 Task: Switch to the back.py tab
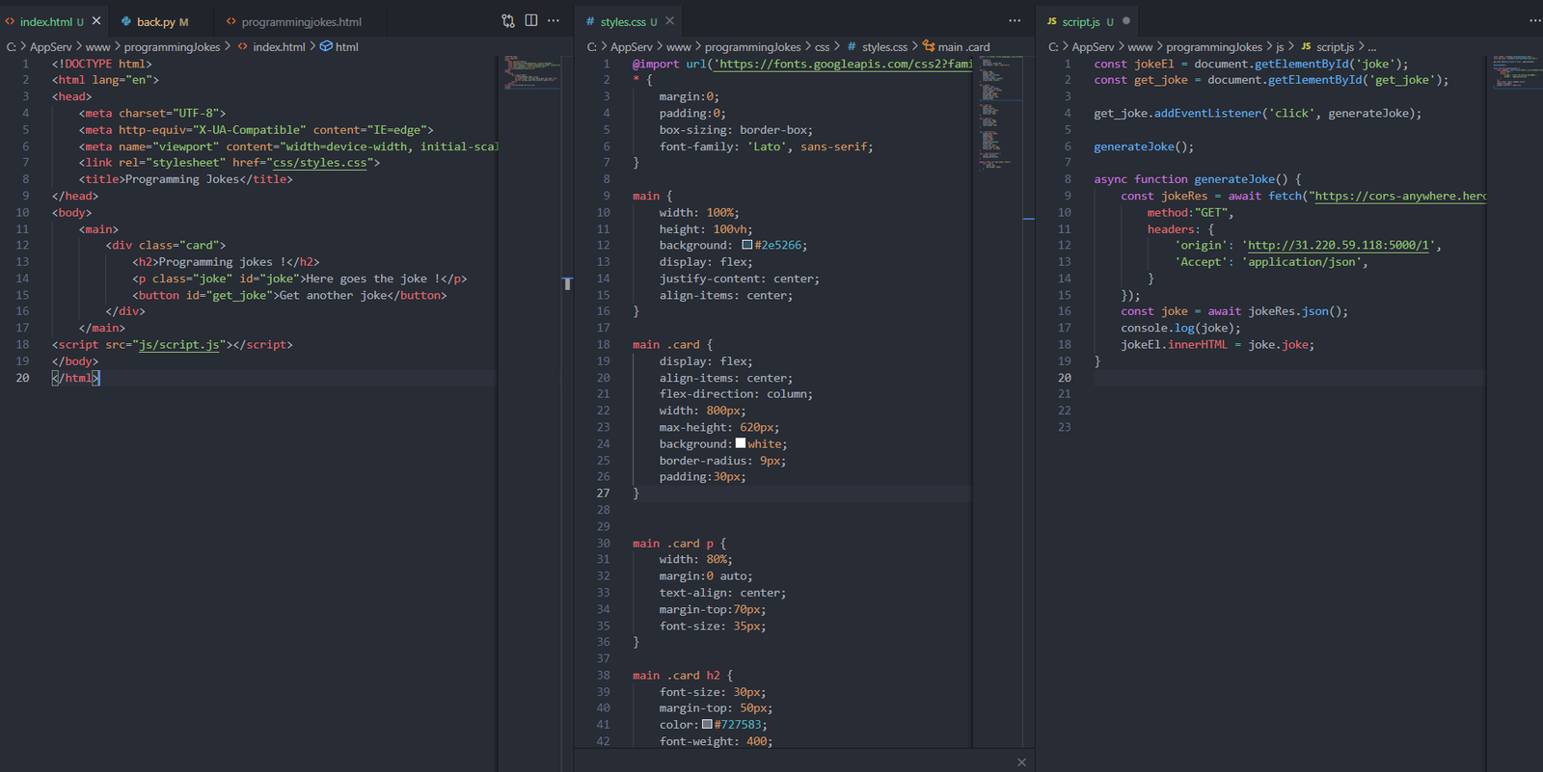pyautogui.click(x=162, y=21)
